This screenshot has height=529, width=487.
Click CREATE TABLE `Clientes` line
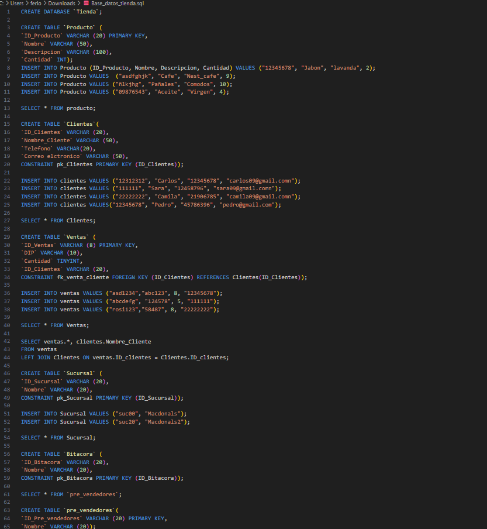[60, 124]
